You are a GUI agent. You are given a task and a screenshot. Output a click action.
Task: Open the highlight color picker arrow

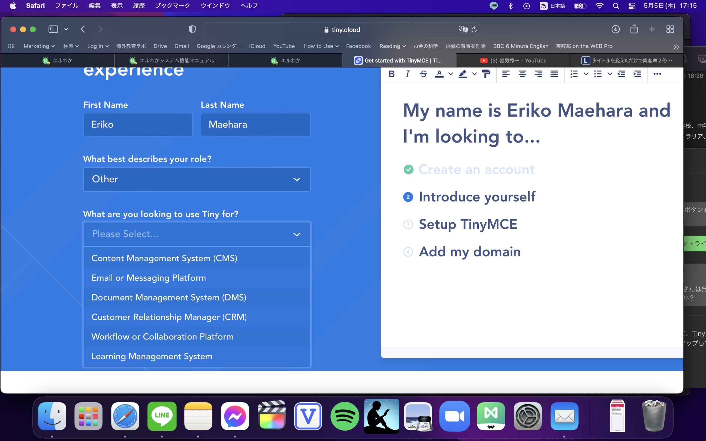[x=475, y=74]
